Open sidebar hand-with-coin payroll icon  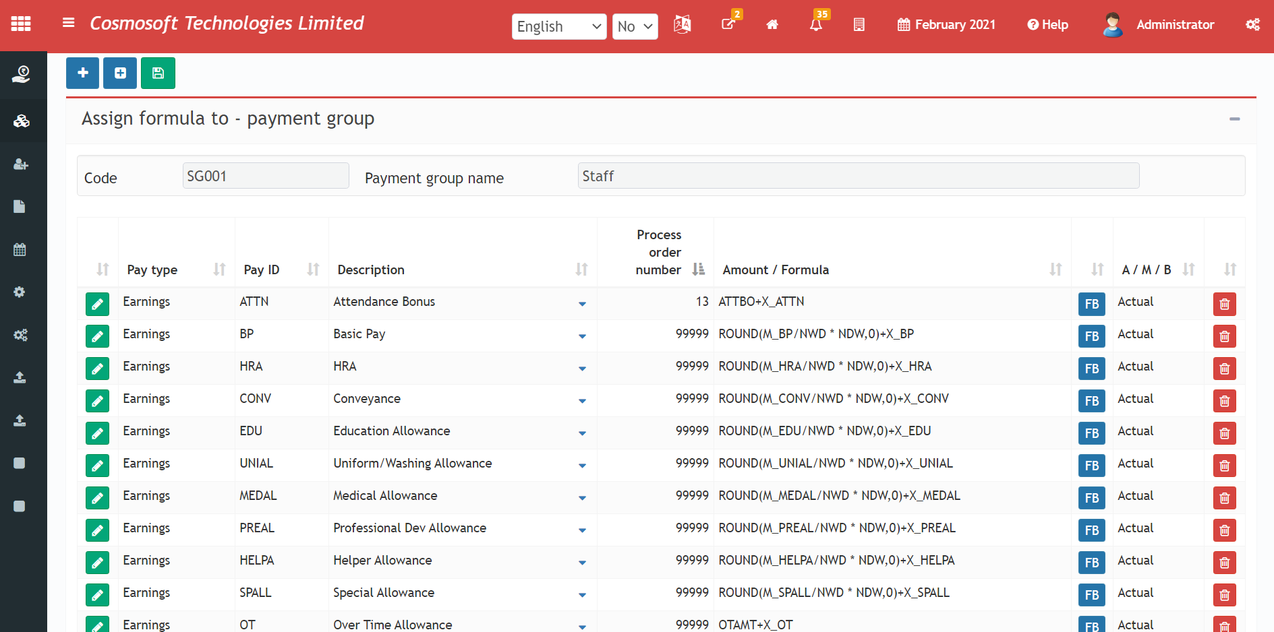21,74
